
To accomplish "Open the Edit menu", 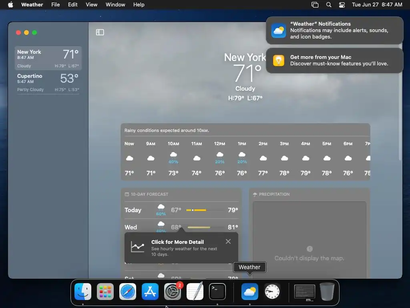I will pos(73,5).
